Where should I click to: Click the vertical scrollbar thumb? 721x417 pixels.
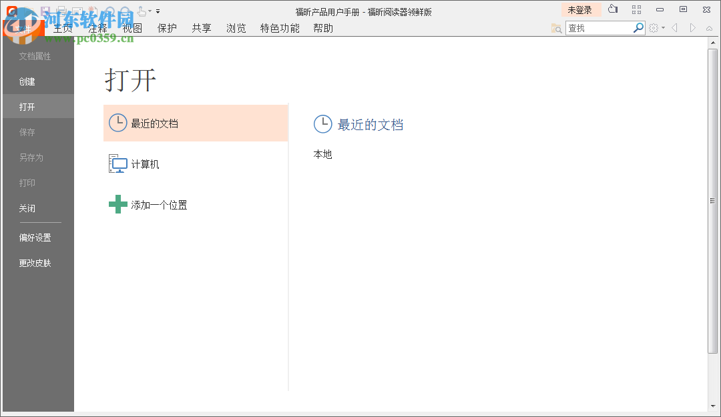click(713, 201)
